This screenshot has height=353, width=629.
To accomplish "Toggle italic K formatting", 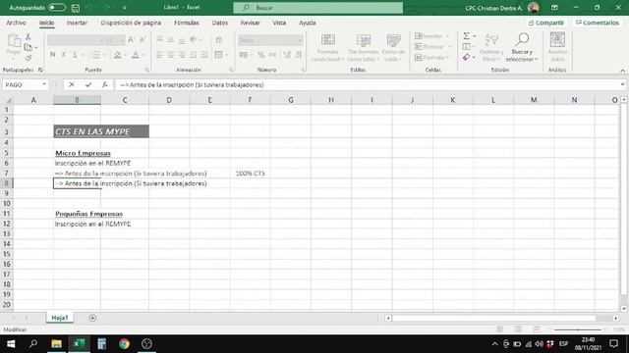I will [x=63, y=55].
